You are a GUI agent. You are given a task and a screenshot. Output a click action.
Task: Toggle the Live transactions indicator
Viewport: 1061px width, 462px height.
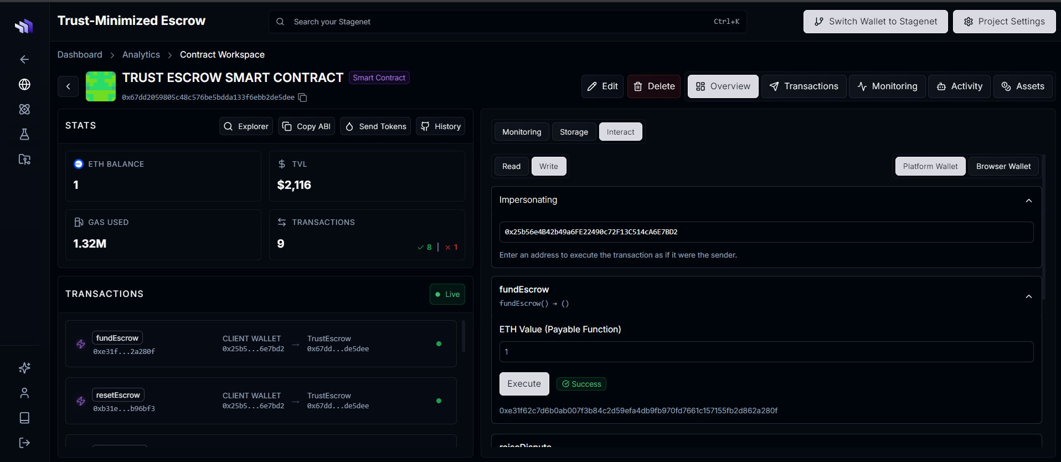pyautogui.click(x=447, y=294)
